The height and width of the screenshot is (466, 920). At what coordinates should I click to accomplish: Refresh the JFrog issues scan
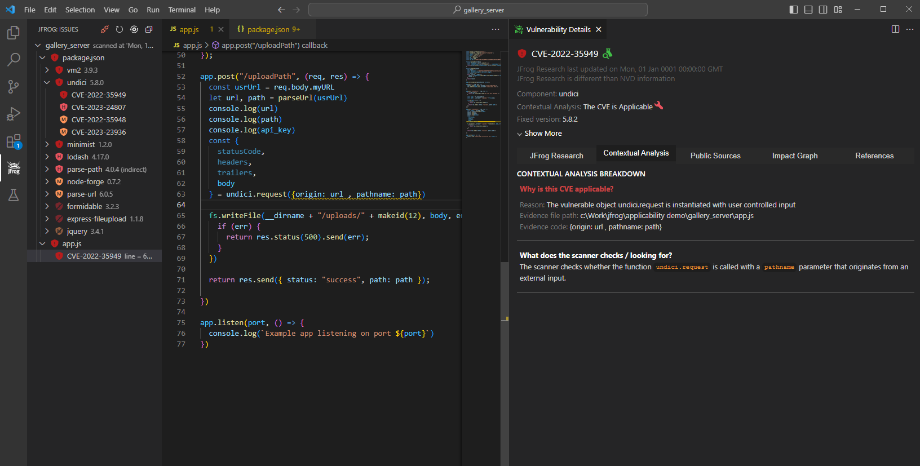(x=120, y=29)
